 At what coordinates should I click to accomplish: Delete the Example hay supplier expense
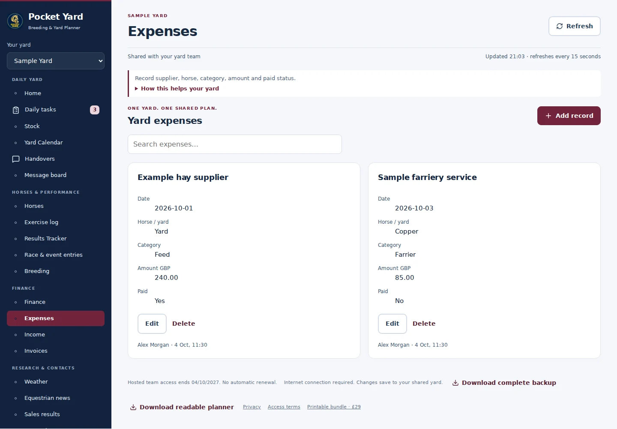(183, 324)
